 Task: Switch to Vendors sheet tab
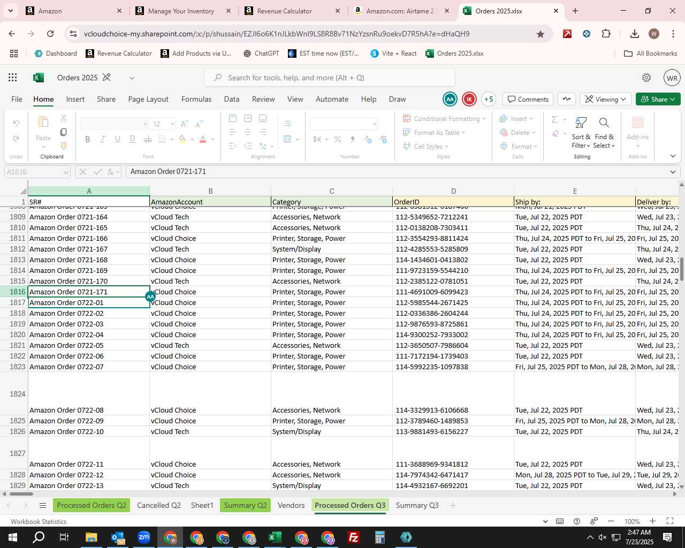click(x=291, y=505)
